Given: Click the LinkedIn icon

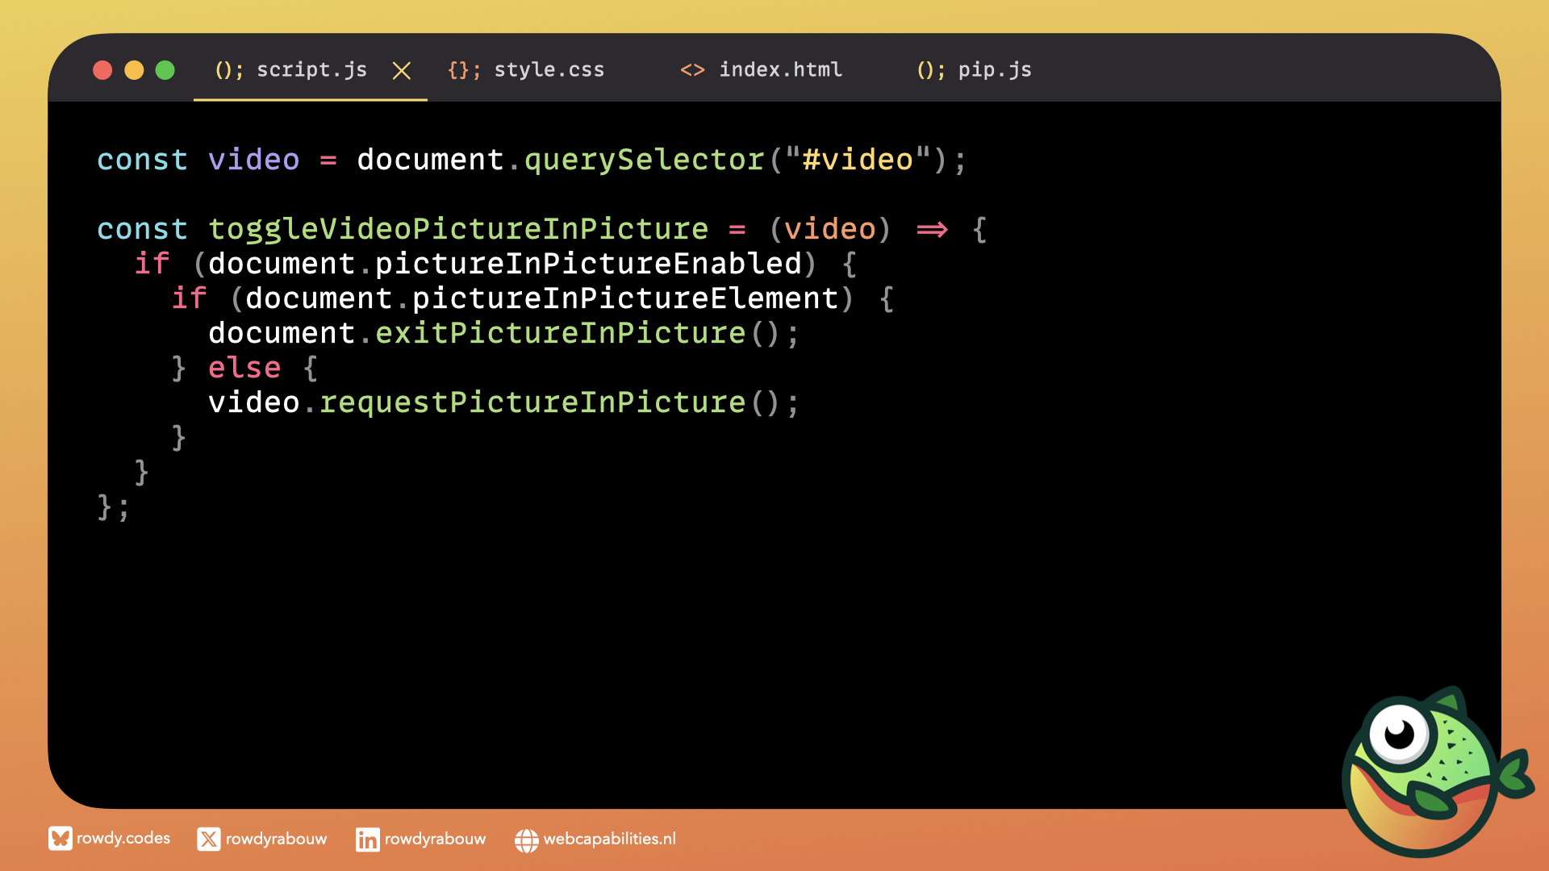Looking at the screenshot, I should click(367, 840).
